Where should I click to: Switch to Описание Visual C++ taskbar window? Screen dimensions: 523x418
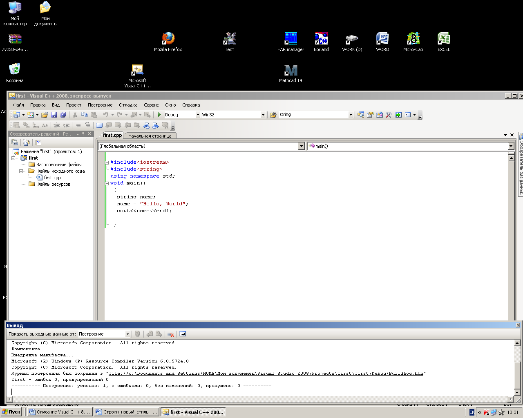60,412
